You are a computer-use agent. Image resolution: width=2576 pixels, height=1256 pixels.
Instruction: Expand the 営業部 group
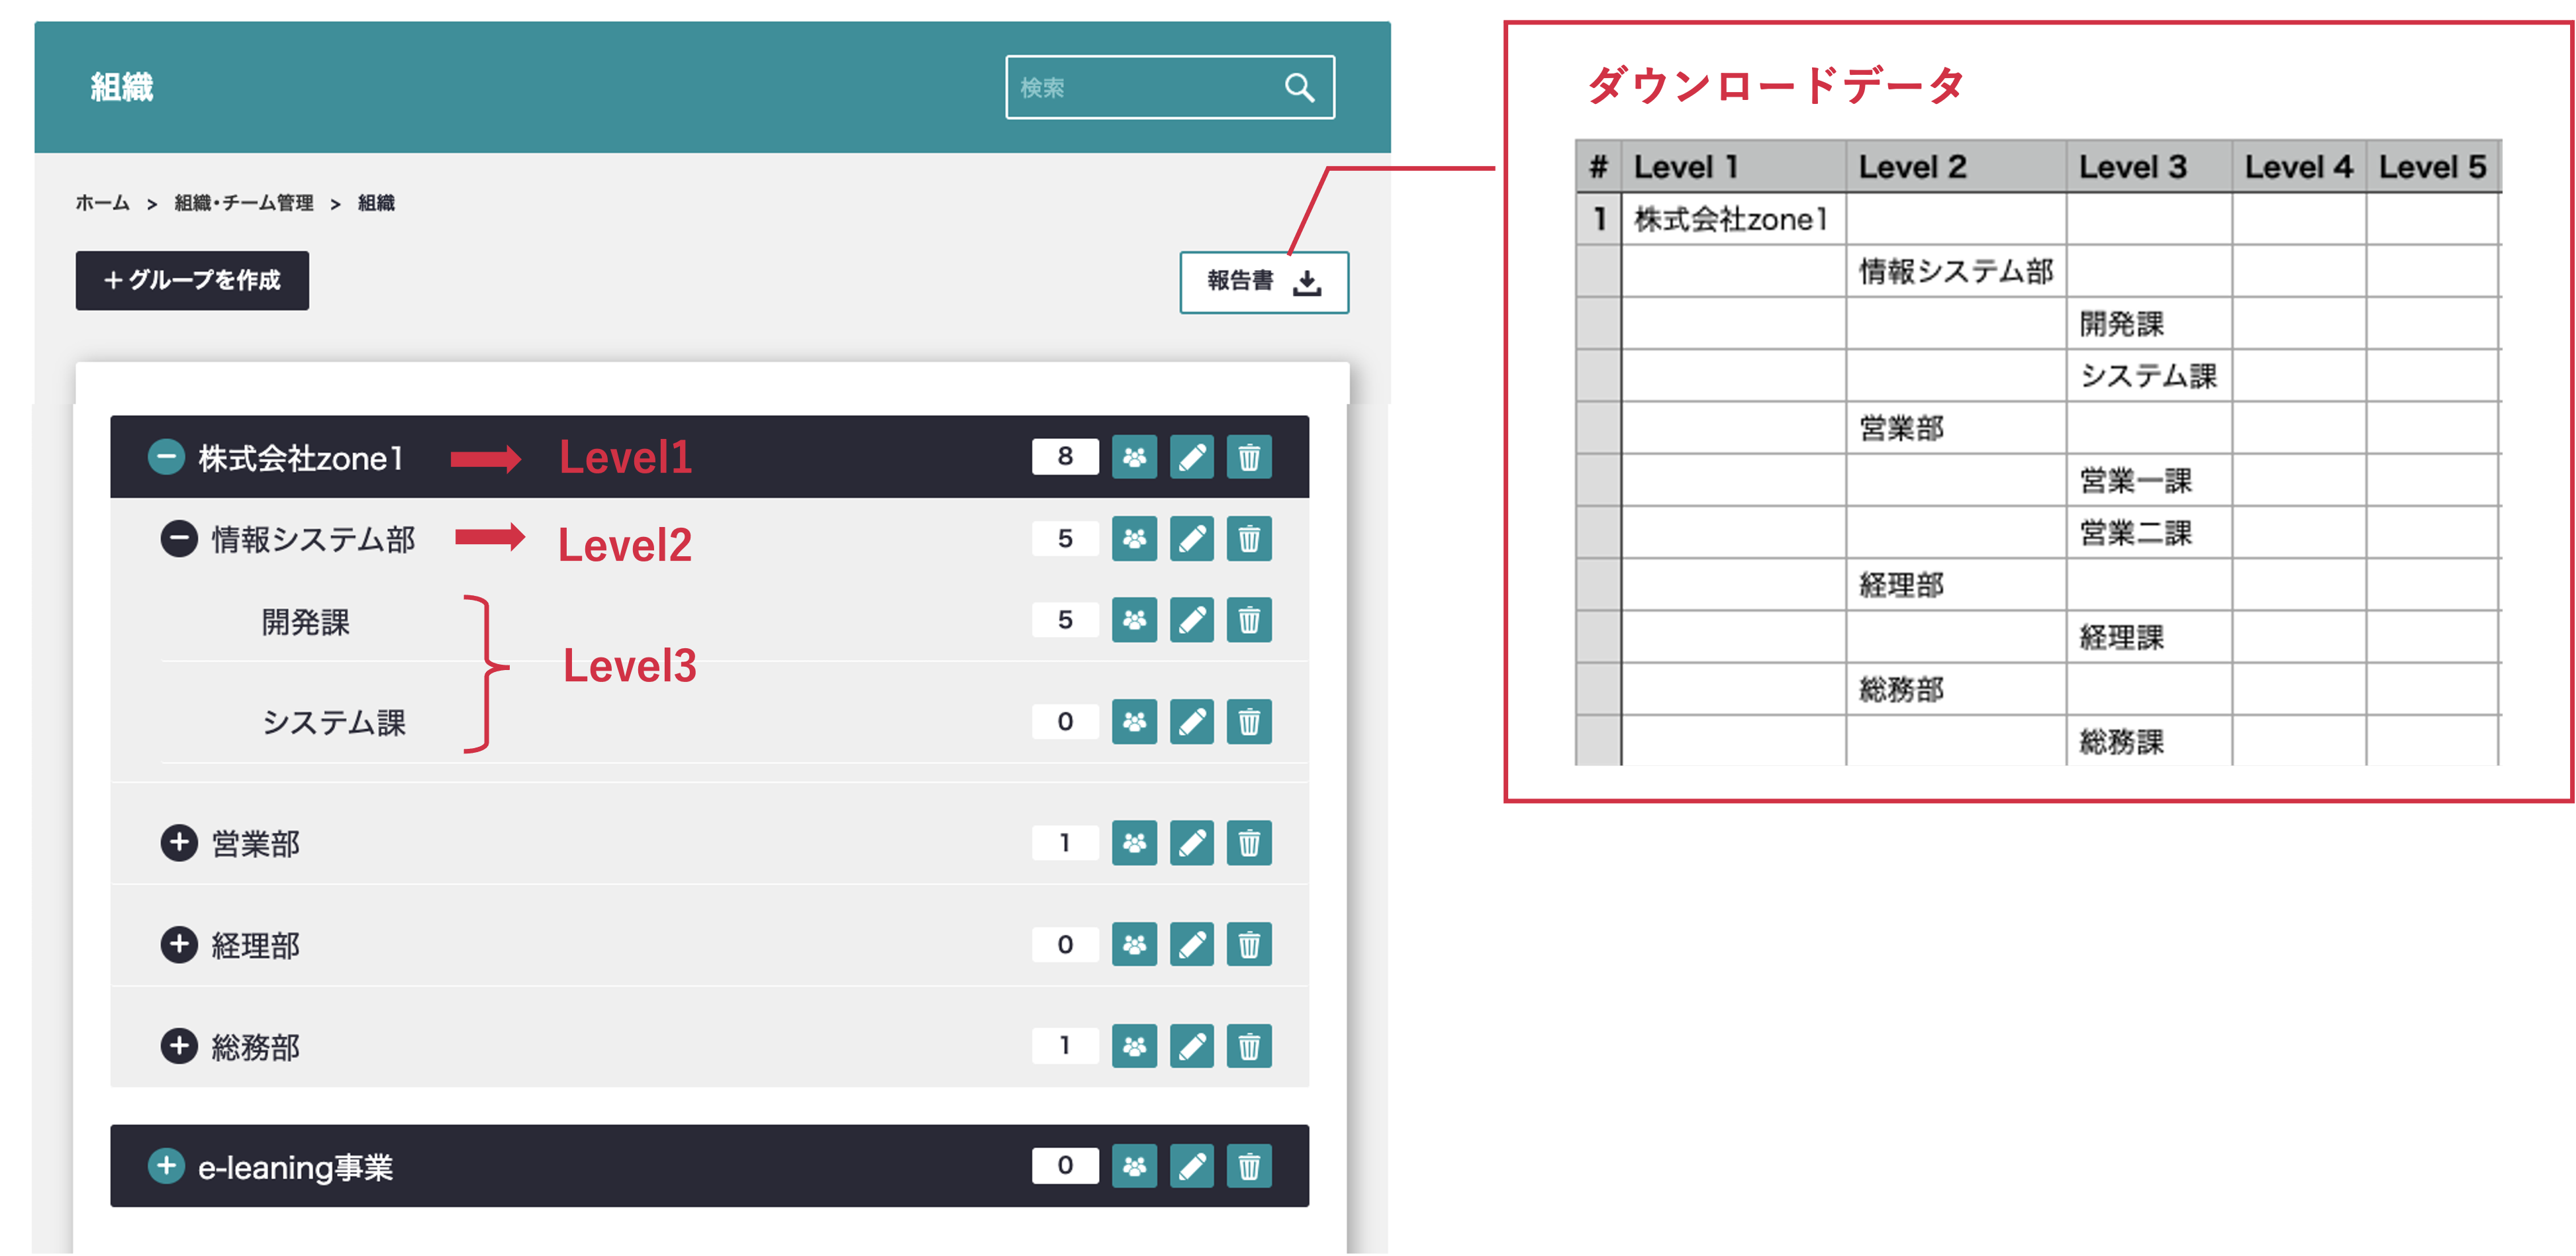(179, 843)
